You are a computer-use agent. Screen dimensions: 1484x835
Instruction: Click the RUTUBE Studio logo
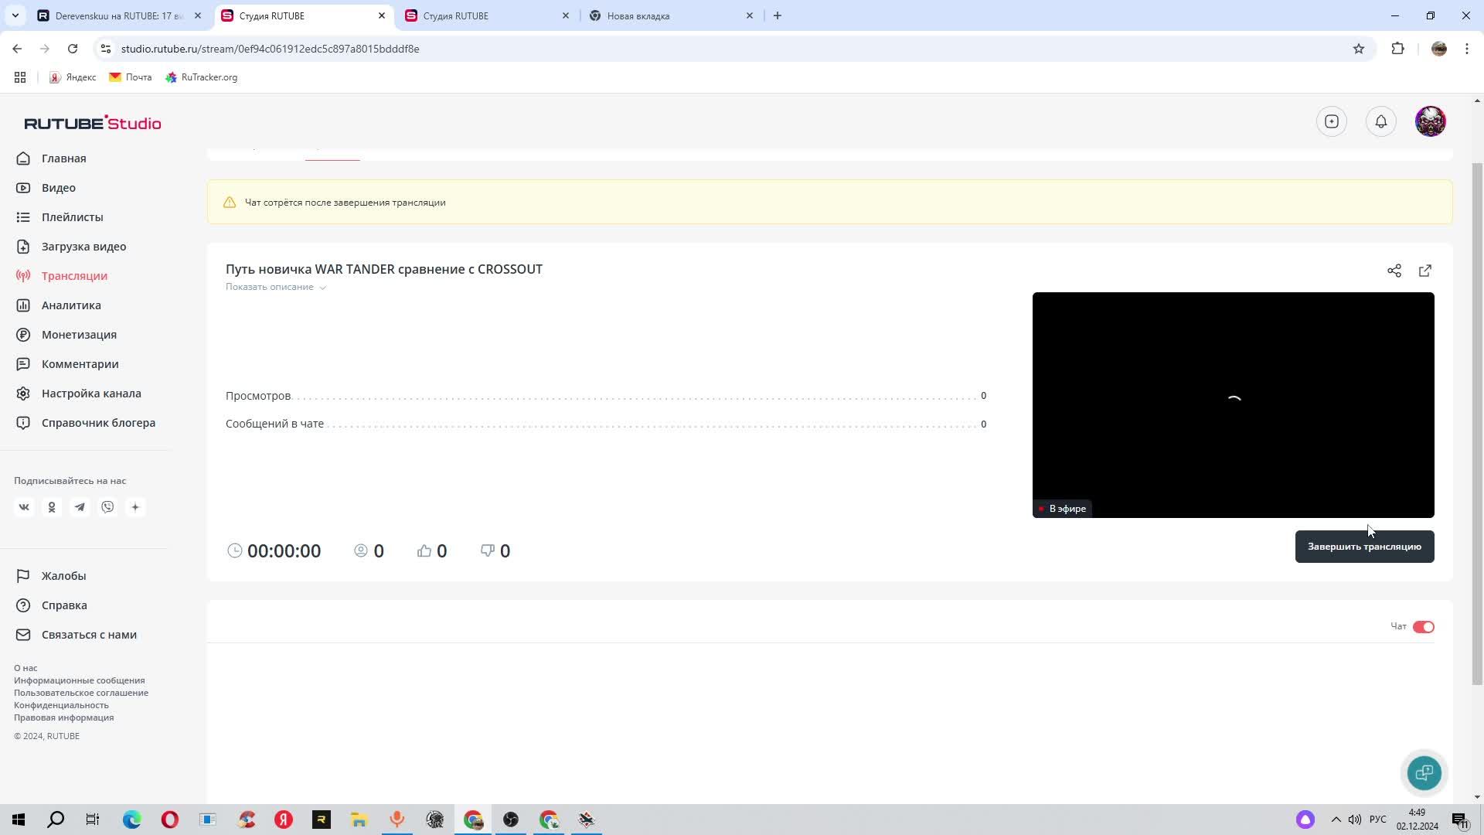click(x=93, y=123)
